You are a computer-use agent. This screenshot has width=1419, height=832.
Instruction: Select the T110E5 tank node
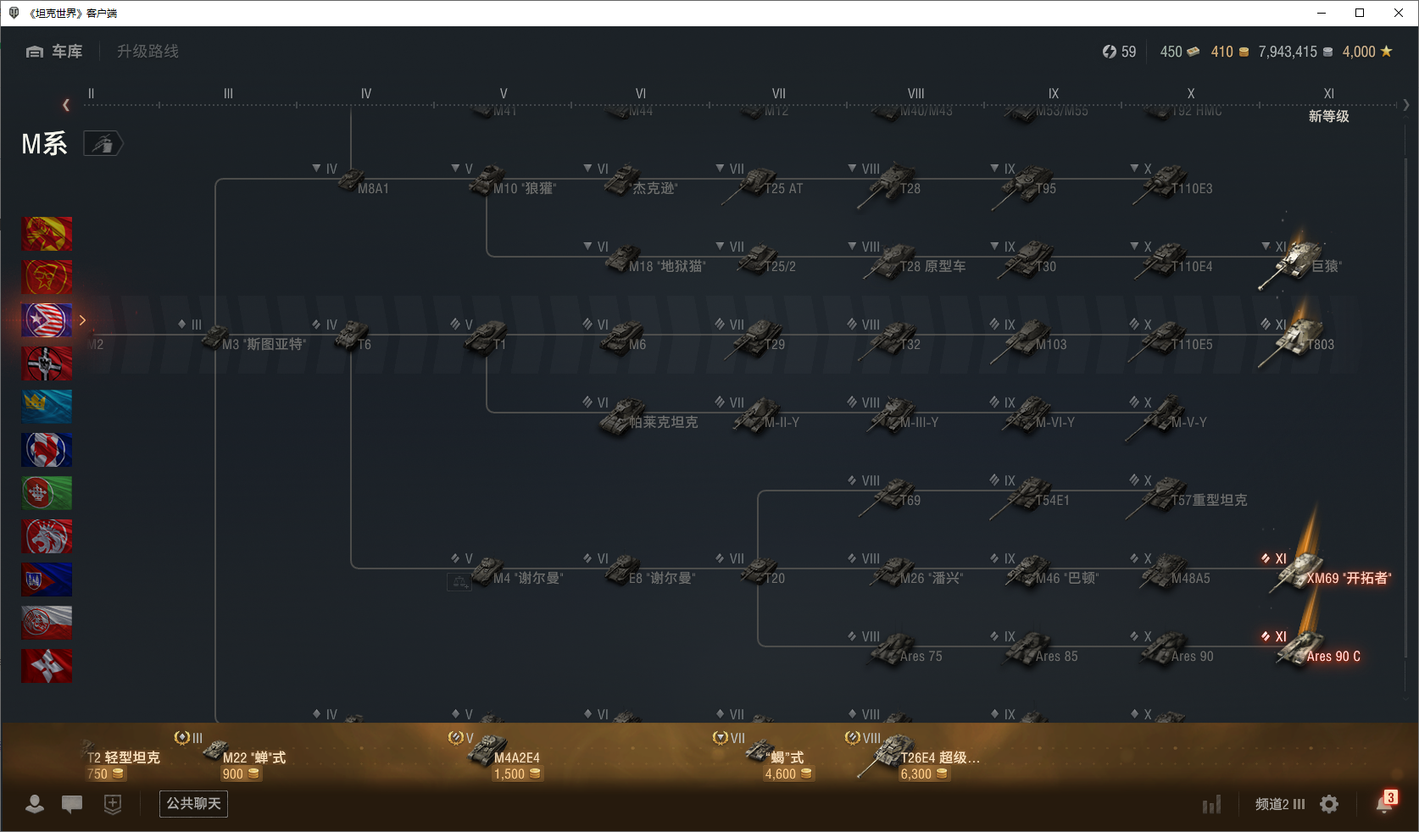point(1170,339)
